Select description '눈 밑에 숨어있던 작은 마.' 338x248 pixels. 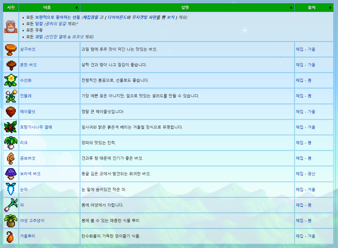coord(104,190)
